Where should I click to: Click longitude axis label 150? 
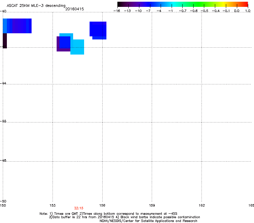(x=3, y=206)
